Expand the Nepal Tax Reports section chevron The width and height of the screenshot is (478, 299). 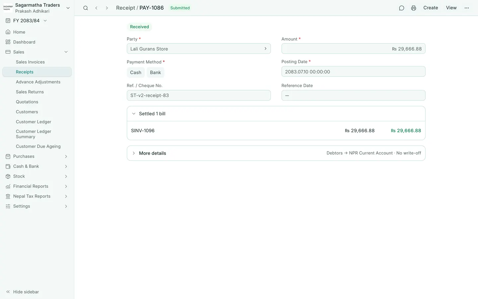(66, 196)
